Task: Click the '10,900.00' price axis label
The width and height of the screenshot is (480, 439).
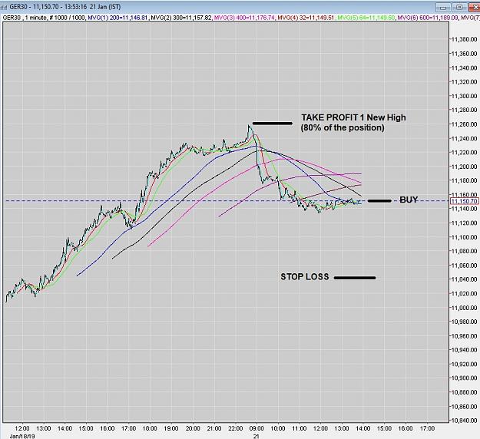Action: point(465,378)
